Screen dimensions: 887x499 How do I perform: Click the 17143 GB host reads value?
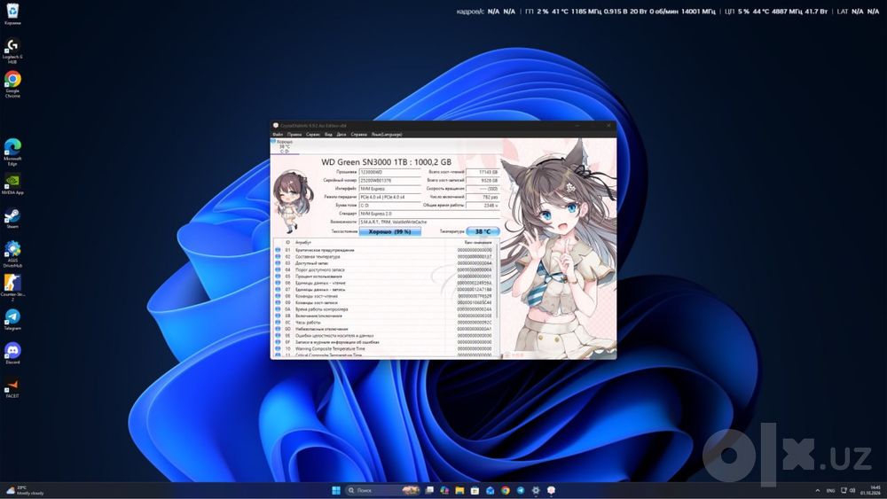[x=483, y=172]
